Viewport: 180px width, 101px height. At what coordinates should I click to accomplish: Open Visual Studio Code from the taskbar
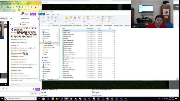121,98
